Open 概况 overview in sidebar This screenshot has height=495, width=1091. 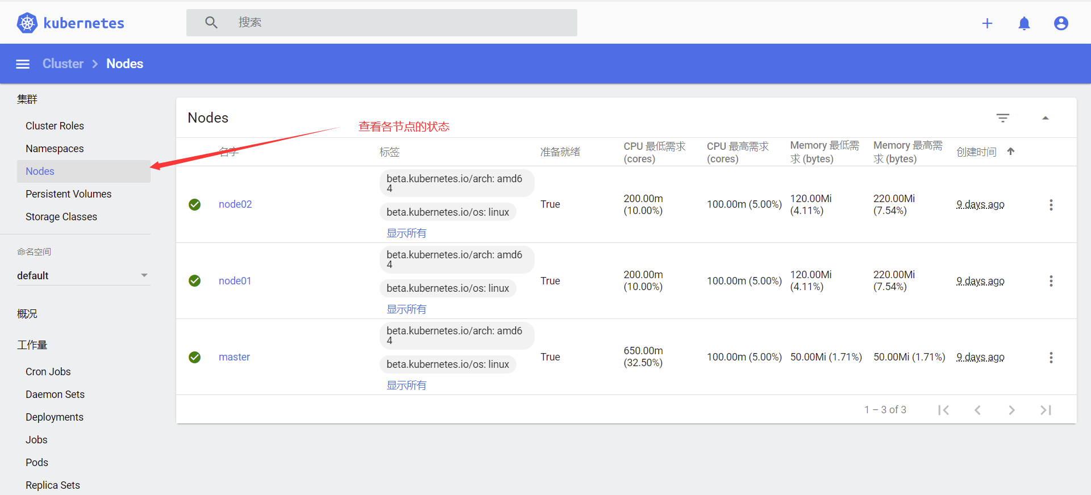(x=27, y=314)
